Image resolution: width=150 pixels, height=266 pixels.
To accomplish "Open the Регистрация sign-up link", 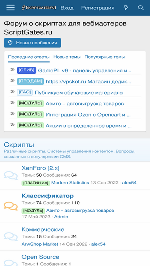I will [x=98, y=8].
